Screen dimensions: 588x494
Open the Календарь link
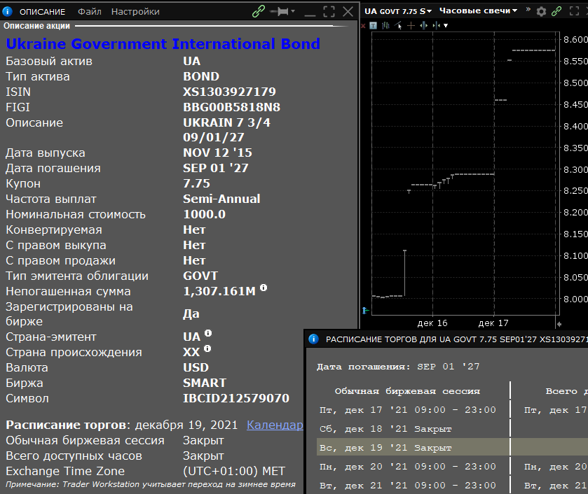pos(275,425)
